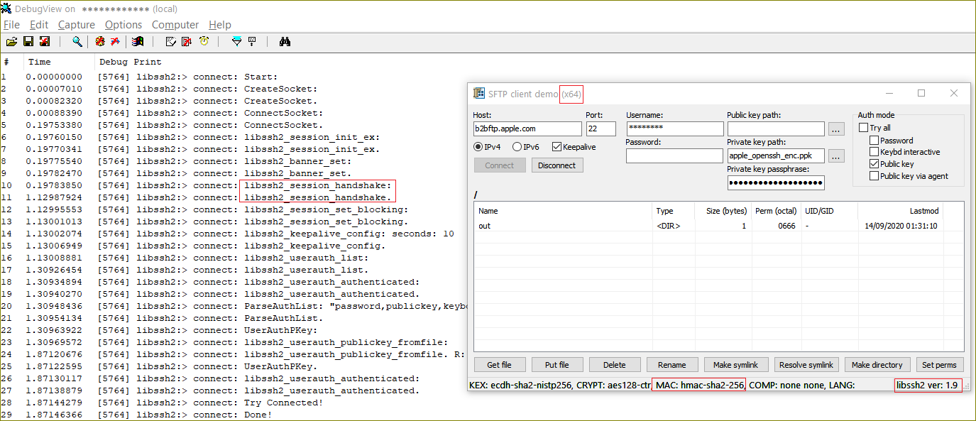
Task: Open the File menu in DebugView
Action: tap(11, 25)
